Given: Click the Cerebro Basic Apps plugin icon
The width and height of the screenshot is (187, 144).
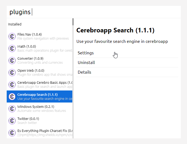Looking at the screenshot, I should coord(12,85).
